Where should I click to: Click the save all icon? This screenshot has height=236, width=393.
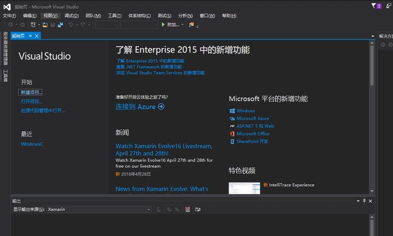(60, 25)
